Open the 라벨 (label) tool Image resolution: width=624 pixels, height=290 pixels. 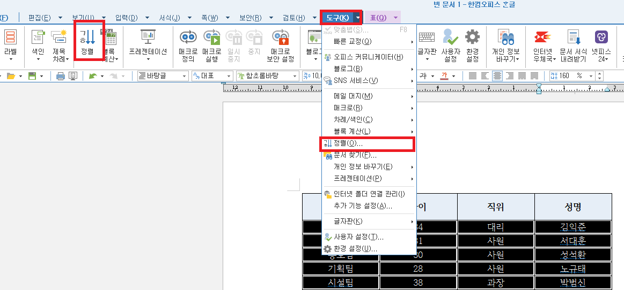point(10,45)
